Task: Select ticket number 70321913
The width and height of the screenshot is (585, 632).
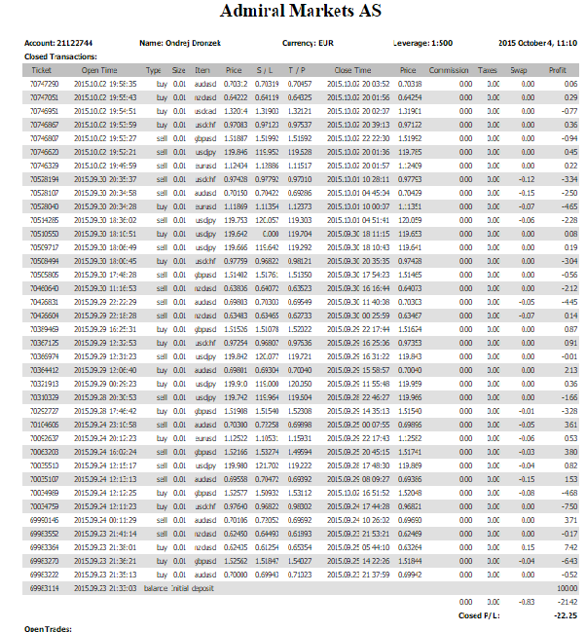Action: pyautogui.click(x=45, y=384)
